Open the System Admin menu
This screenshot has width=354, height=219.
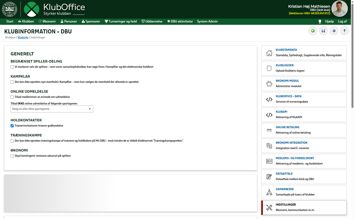coord(207,22)
